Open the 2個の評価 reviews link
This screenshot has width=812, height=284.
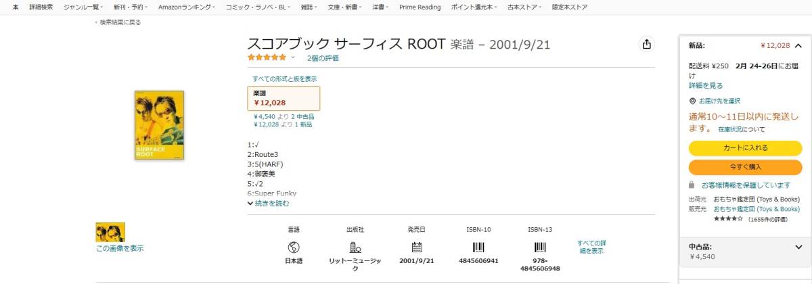tap(323, 58)
